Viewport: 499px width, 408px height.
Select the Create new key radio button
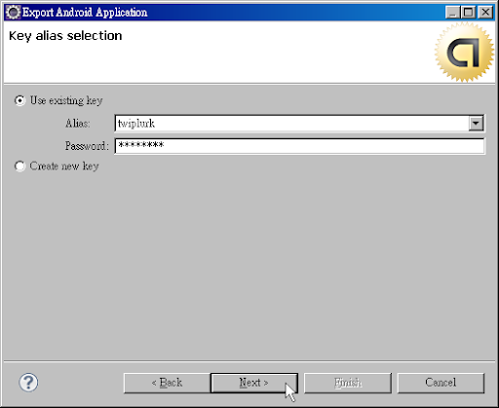tap(19, 167)
